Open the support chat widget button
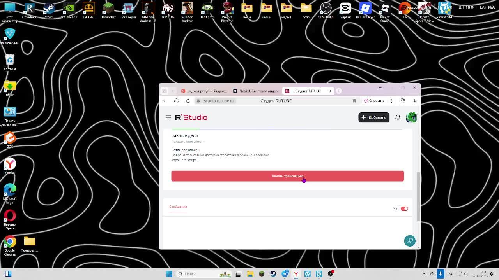The width and height of the screenshot is (499, 280). point(410,241)
